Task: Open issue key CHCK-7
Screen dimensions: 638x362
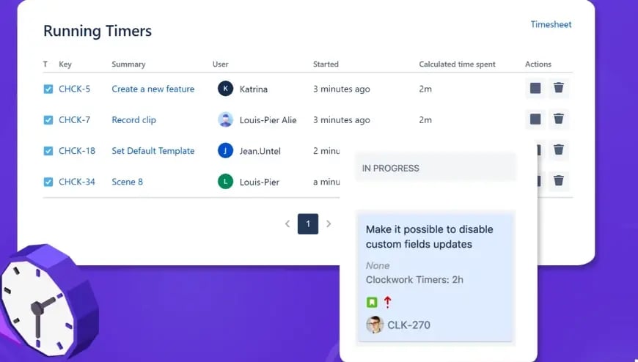Action: pos(75,120)
